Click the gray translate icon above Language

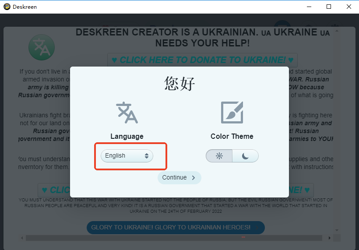[127, 113]
